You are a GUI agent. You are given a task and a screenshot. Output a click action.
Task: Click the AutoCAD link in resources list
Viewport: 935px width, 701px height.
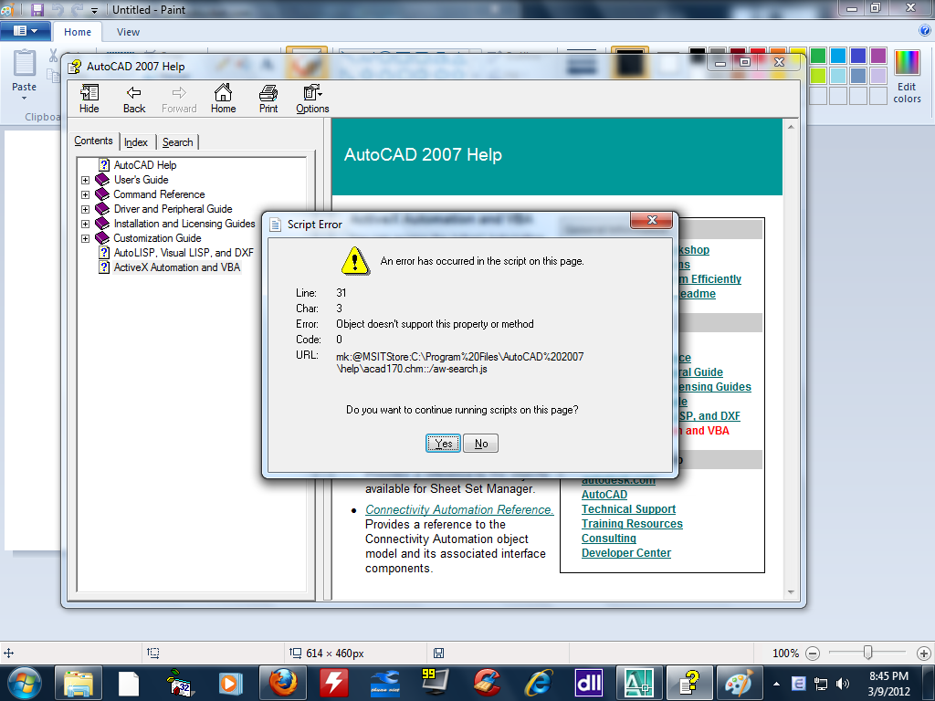point(604,494)
